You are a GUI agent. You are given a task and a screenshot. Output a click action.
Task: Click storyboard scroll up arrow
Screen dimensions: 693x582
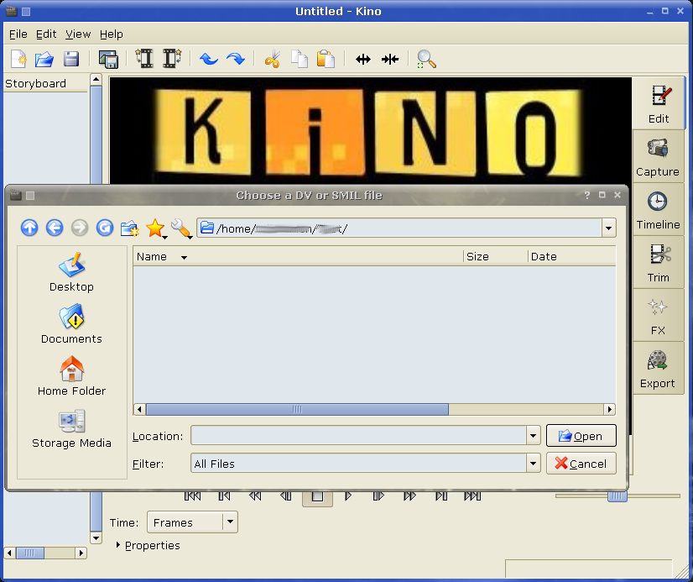tap(96, 80)
